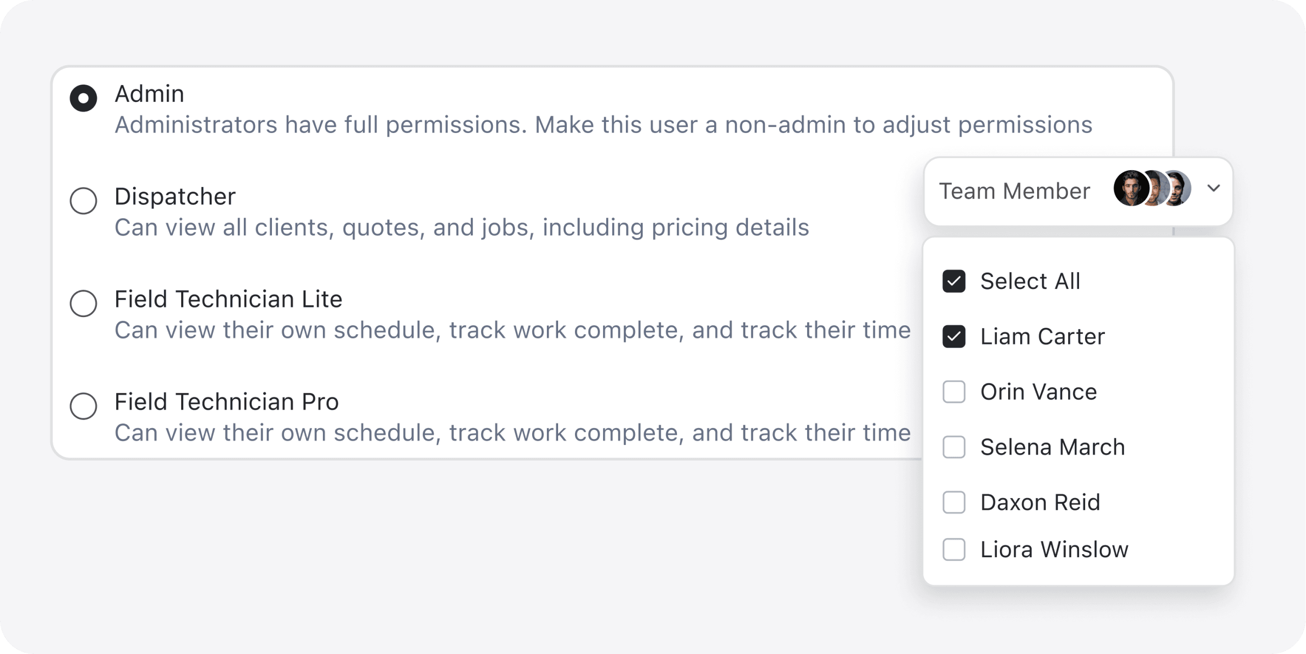Select the Admin radio button

coord(84,98)
